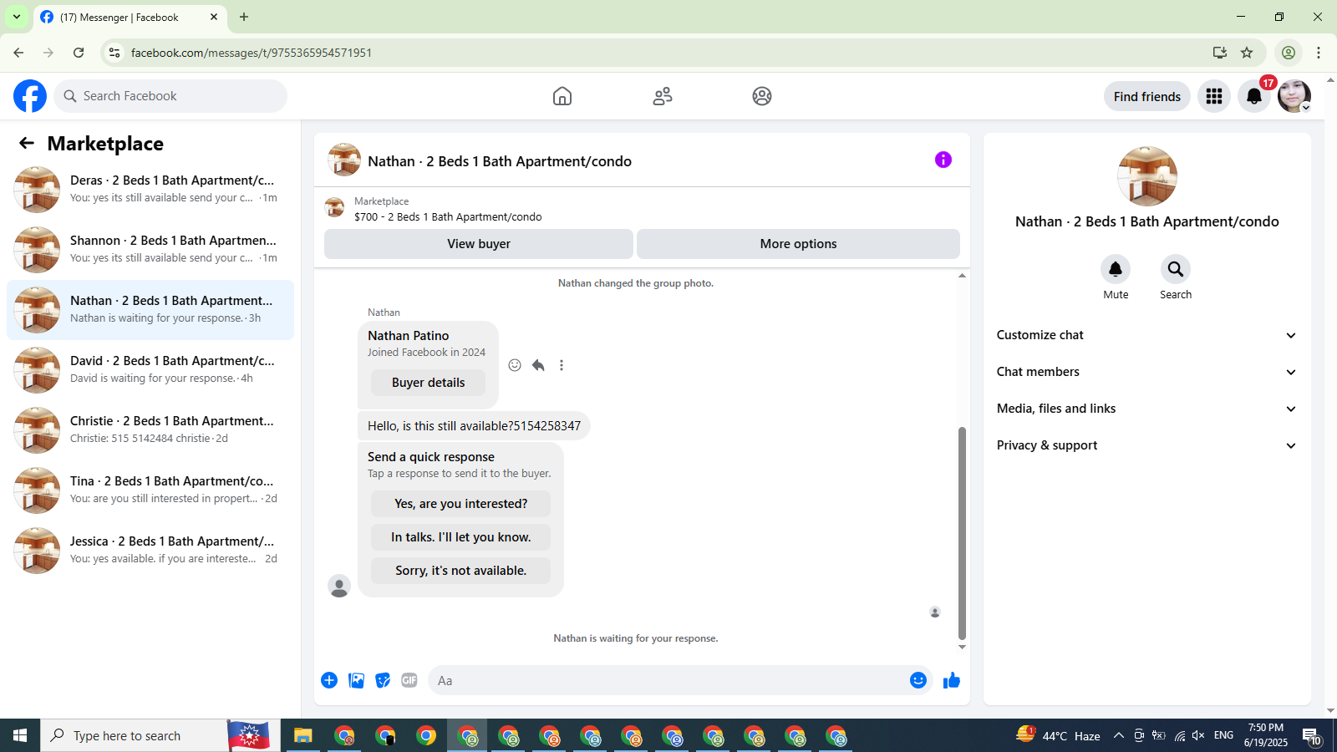Bookmark this page with the star icon
This screenshot has width=1337, height=752.
1247,53
